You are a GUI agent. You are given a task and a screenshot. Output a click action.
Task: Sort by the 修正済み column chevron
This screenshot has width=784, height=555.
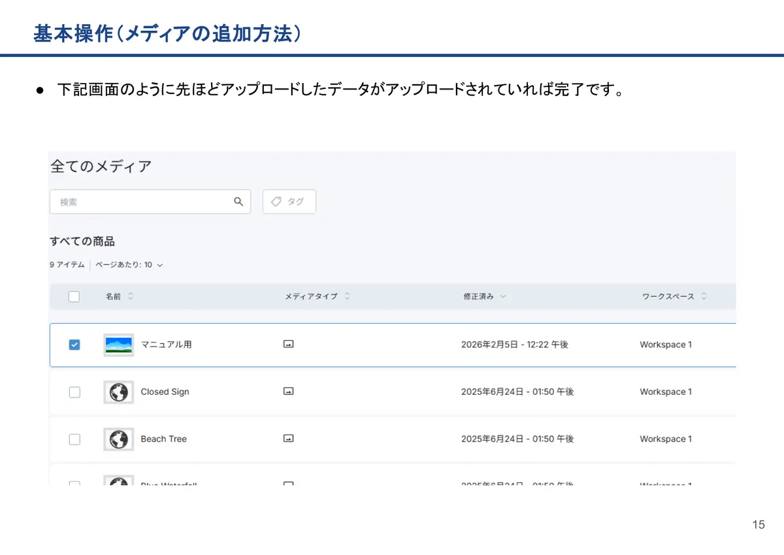[x=502, y=296]
